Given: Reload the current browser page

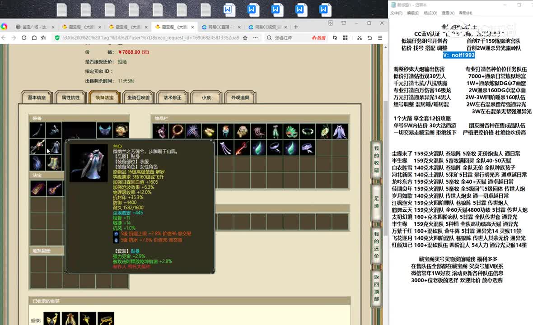Looking at the screenshot, I should (24, 38).
